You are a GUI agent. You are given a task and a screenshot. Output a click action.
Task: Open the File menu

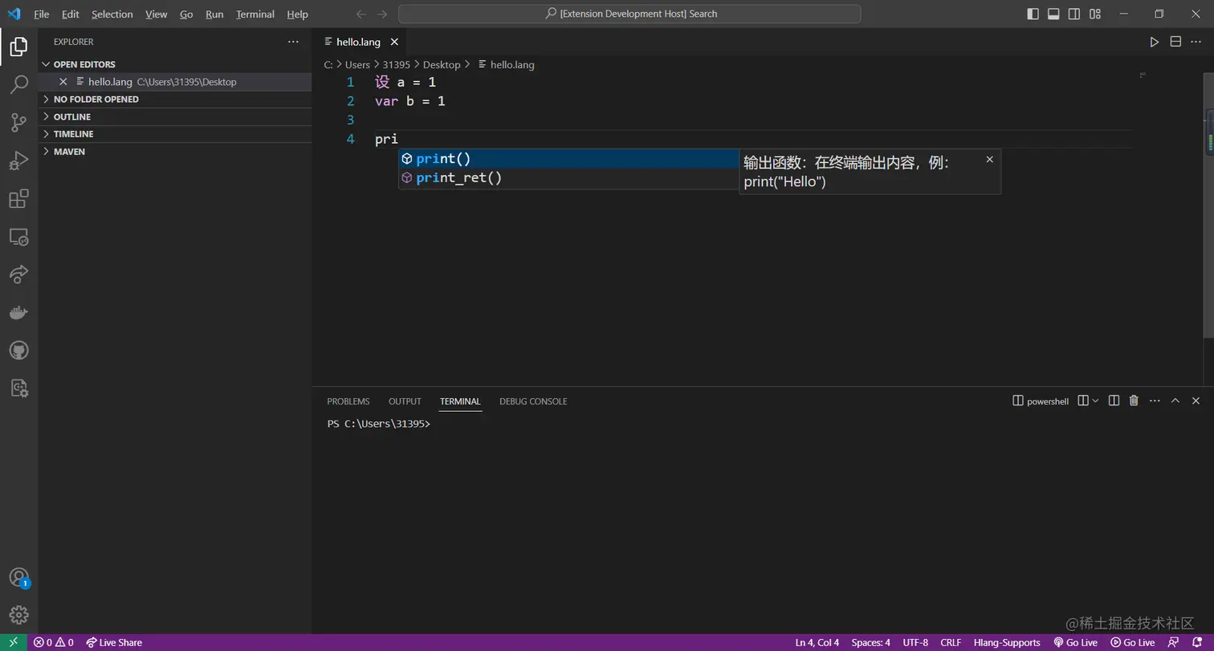(42, 14)
